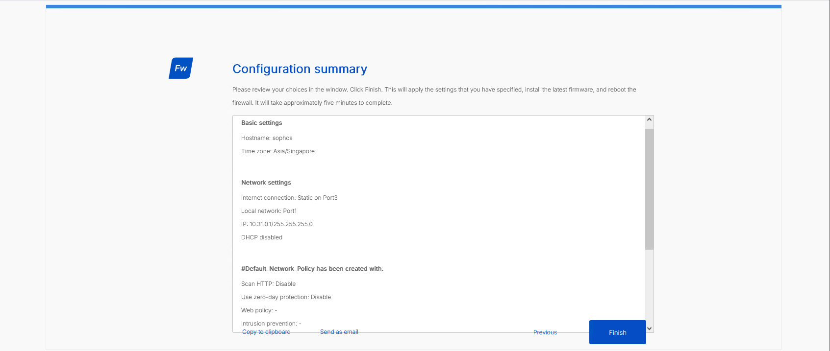This screenshot has width=830, height=351.
Task: Click the DHCP disabled text
Action: point(262,237)
